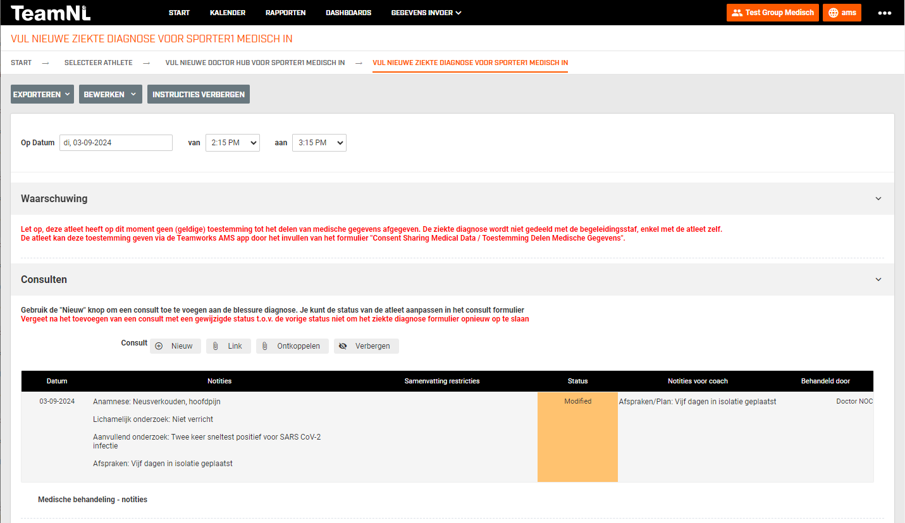Collapse the Waarschuwing section
The height and width of the screenshot is (523, 905).
(878, 198)
